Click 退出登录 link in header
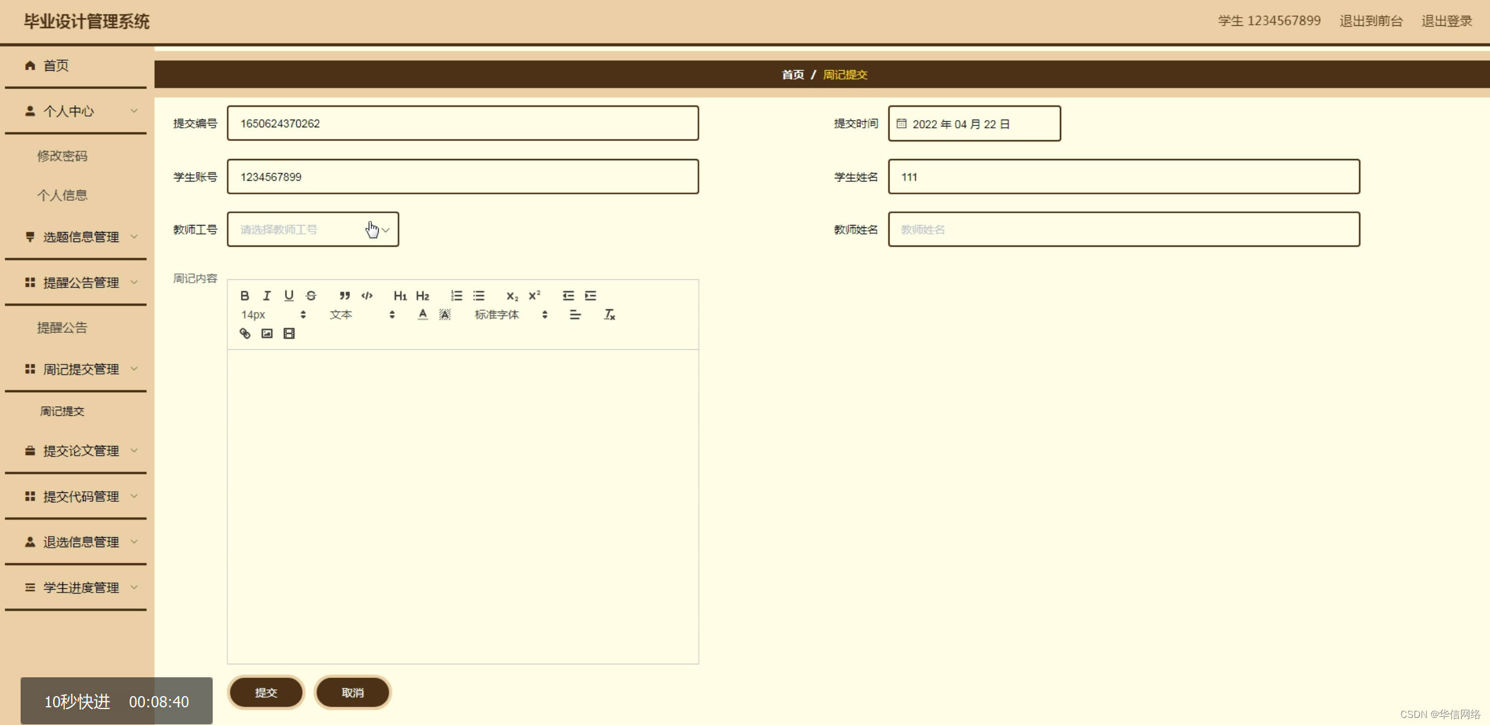 pyautogui.click(x=1446, y=21)
